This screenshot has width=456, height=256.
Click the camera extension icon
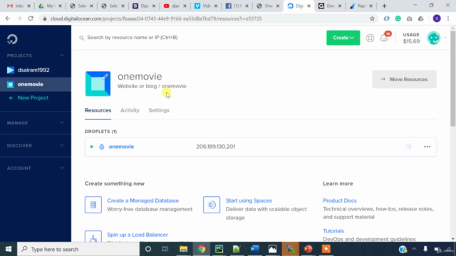click(x=409, y=18)
